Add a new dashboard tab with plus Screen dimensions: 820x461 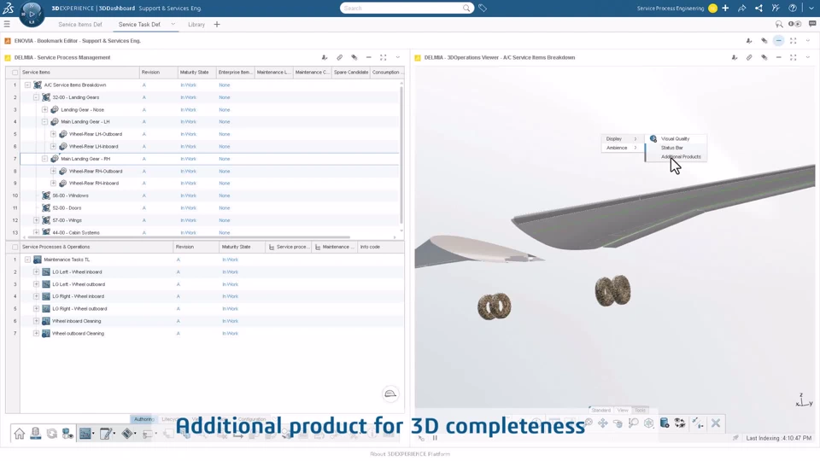(217, 24)
